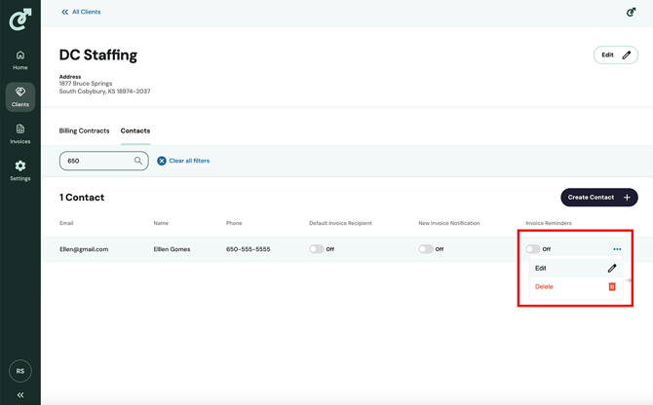Open the Clients section icon
Image resolution: width=653 pixels, height=405 pixels.
(x=19, y=96)
